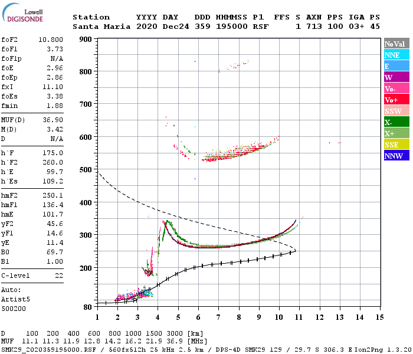Click the hmE value 101.7
This screenshot has width=413, height=354.
tap(53, 214)
